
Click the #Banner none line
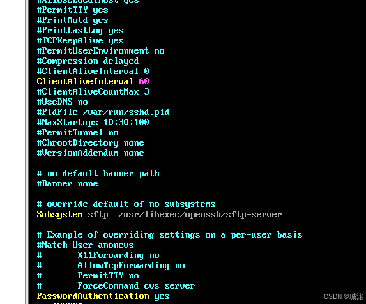click(x=68, y=183)
